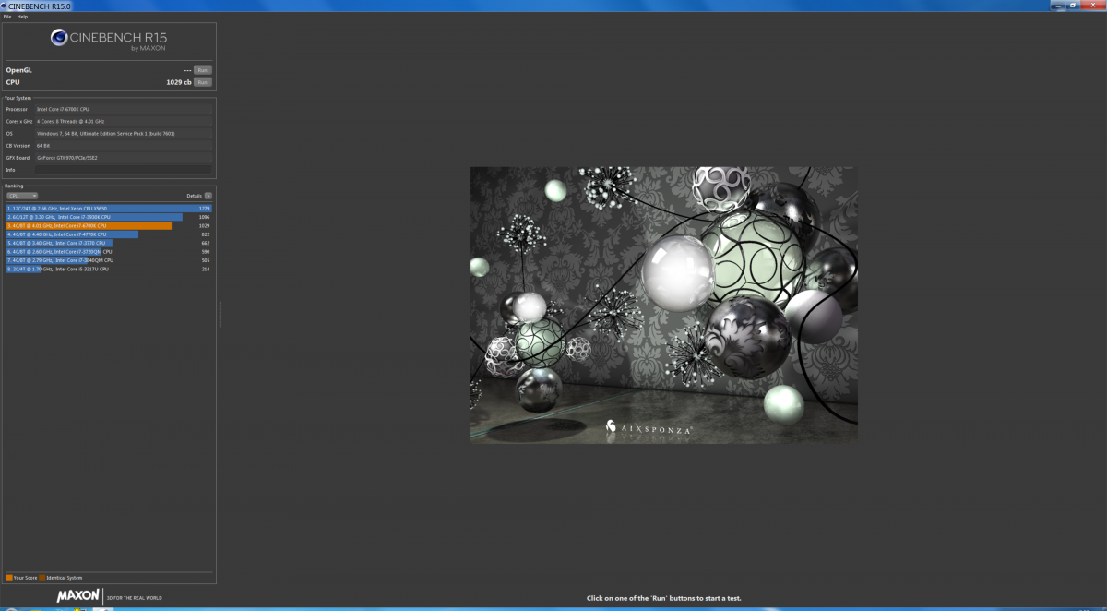Click the GFX Board GeForce GTX 970 value
1107x611 pixels.
123,158
